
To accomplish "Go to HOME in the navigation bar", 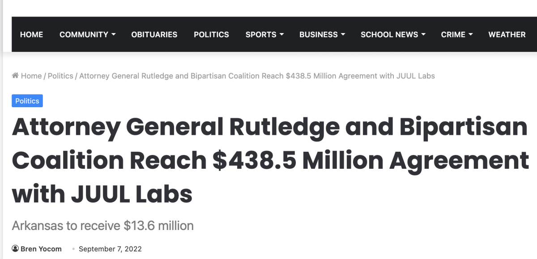I will (x=31, y=34).
